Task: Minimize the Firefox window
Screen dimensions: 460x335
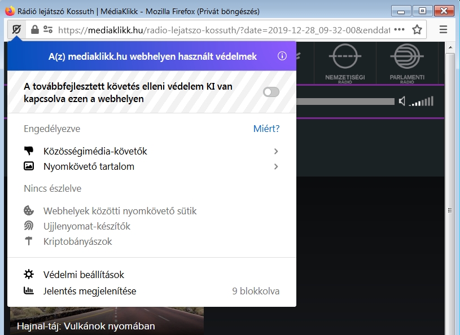Action: tap(401, 11)
